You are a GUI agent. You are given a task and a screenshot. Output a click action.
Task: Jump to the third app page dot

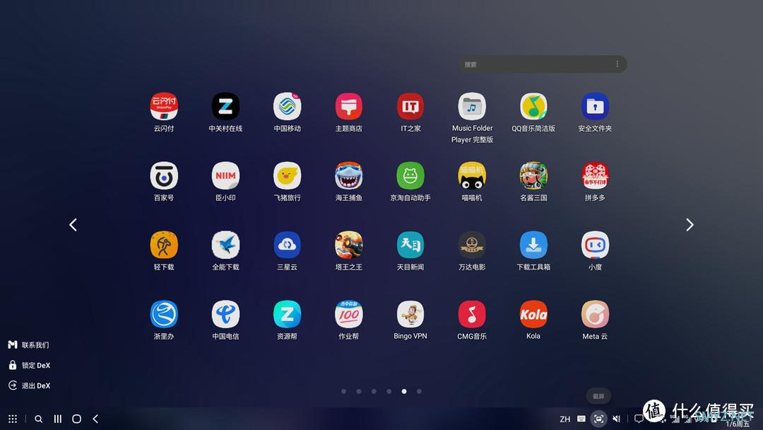(x=374, y=392)
